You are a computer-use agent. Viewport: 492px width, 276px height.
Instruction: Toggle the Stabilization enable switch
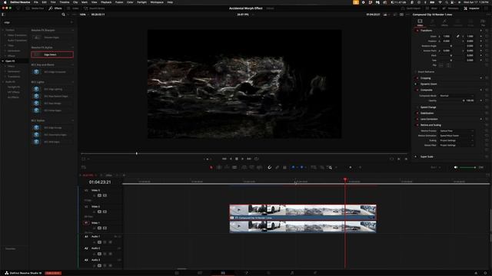click(x=417, y=113)
